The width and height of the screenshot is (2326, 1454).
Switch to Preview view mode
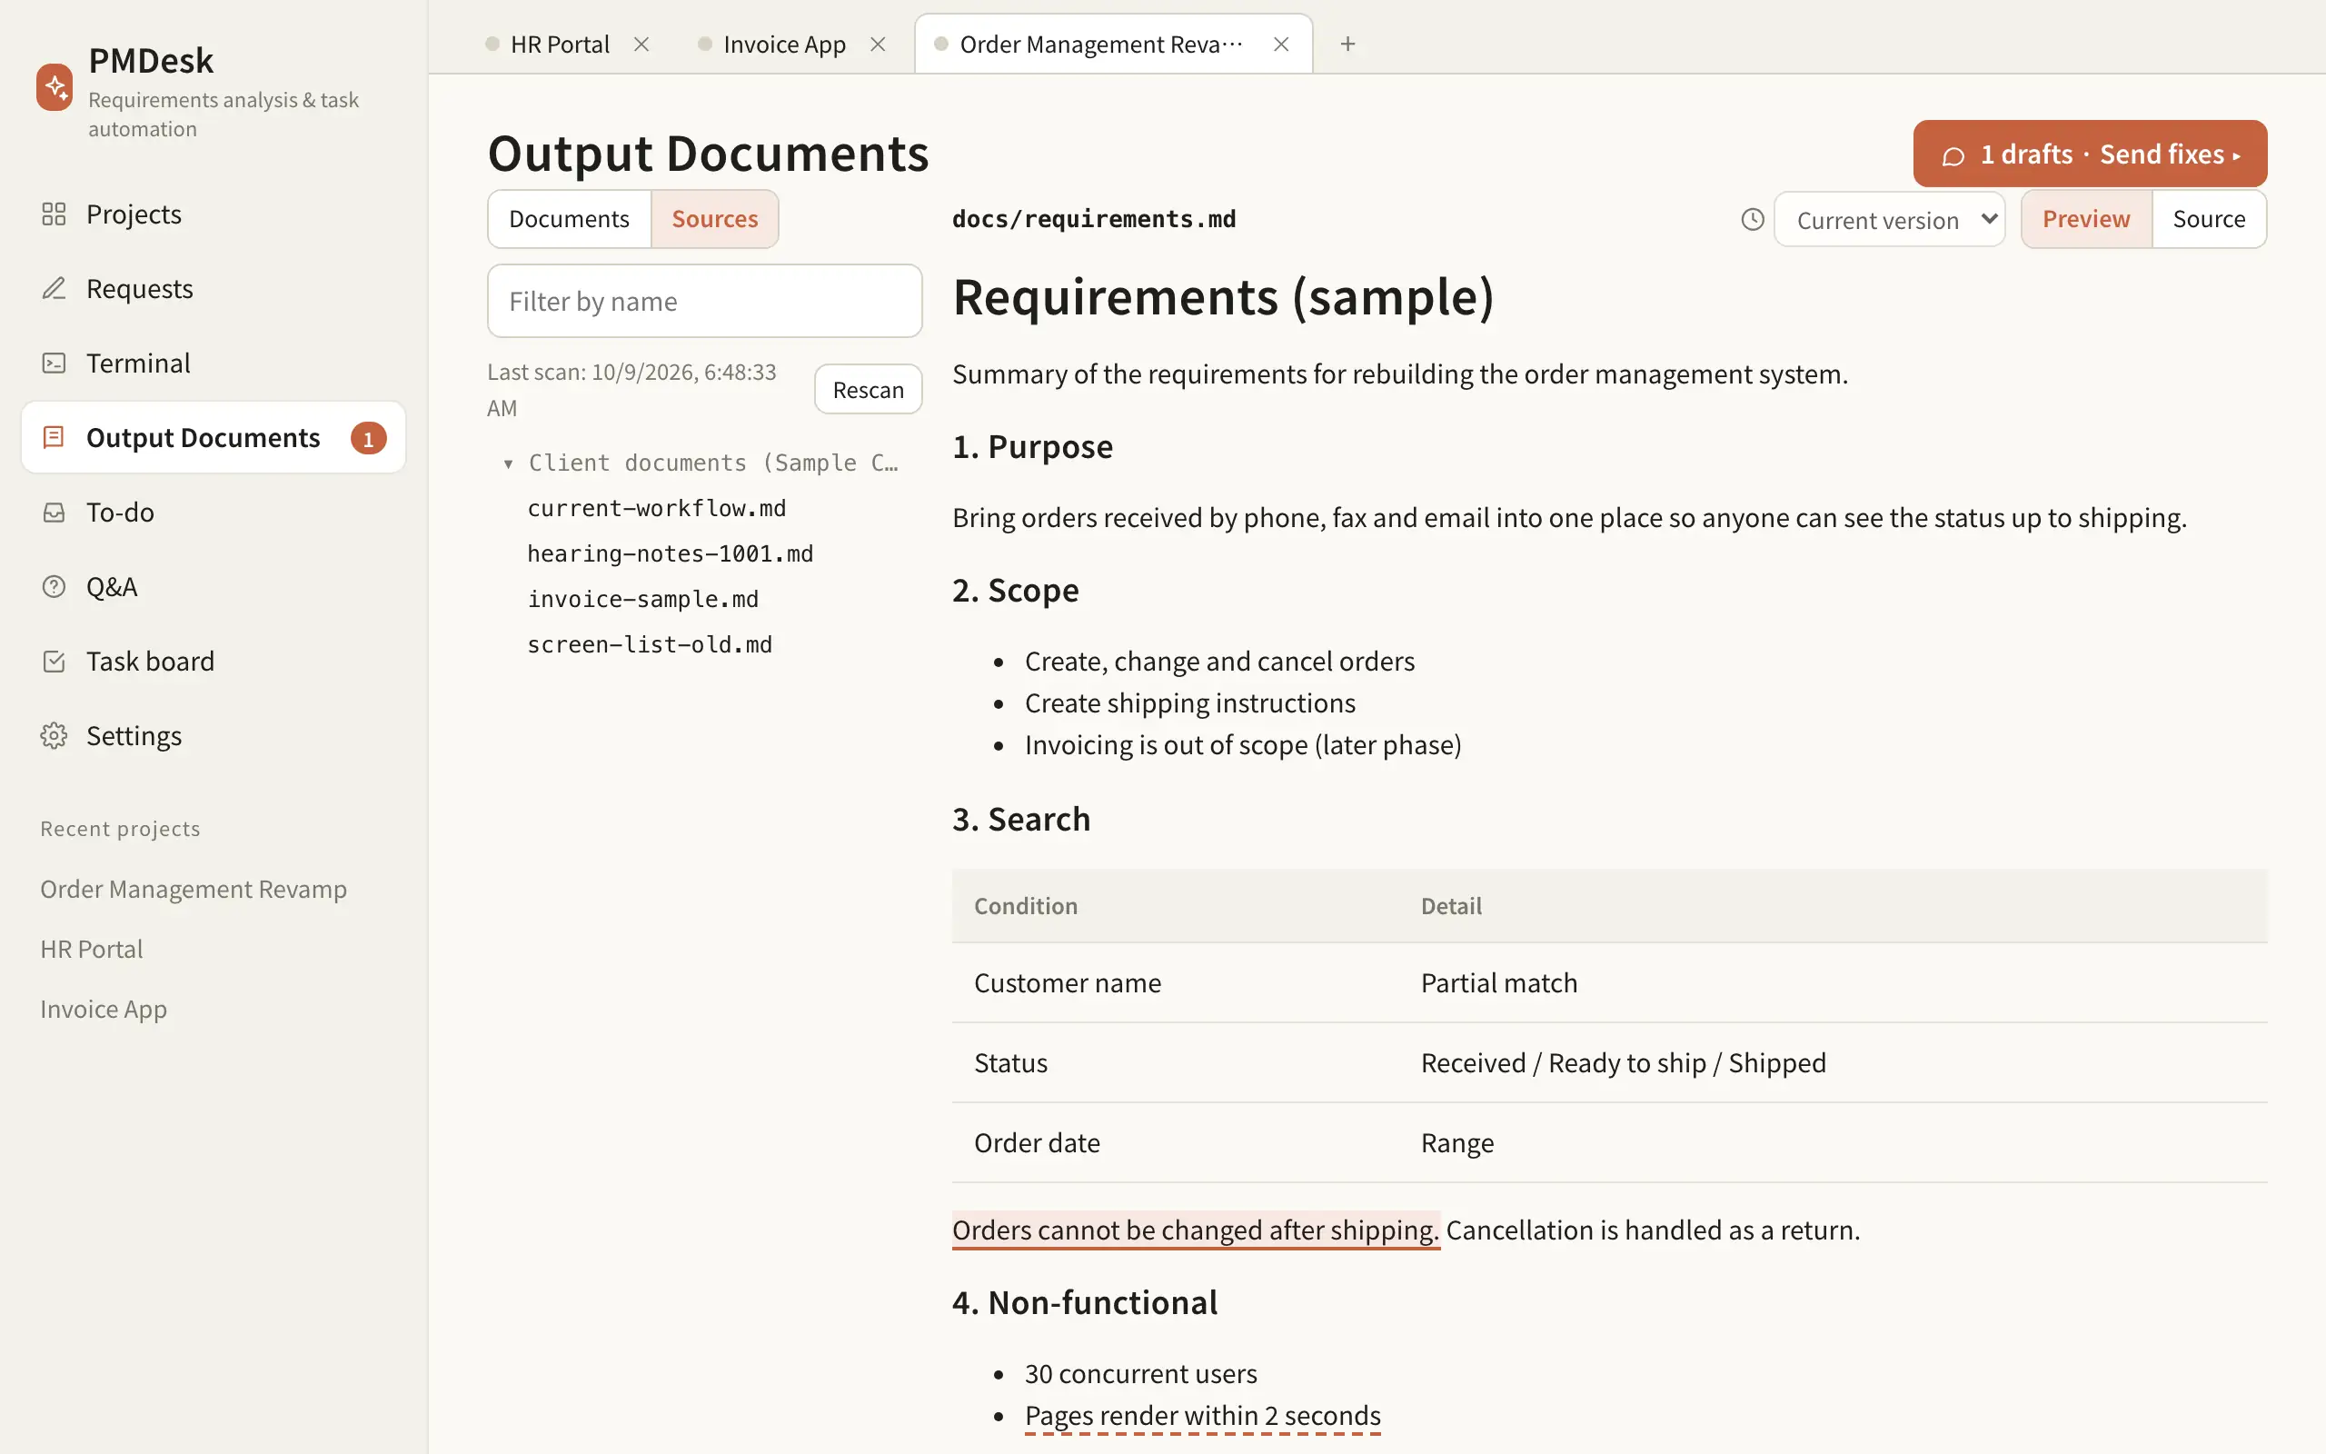coord(2086,219)
